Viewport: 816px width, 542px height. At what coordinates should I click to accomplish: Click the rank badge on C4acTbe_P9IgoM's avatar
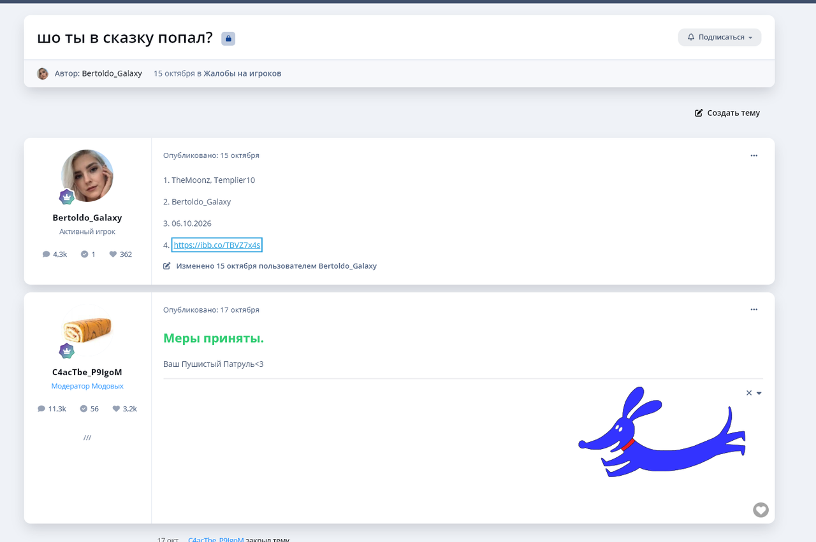pyautogui.click(x=67, y=351)
